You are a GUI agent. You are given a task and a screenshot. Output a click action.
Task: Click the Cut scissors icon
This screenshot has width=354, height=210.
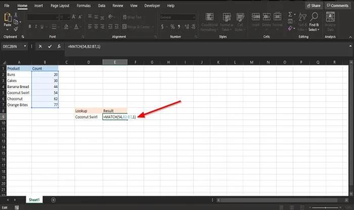click(16, 15)
